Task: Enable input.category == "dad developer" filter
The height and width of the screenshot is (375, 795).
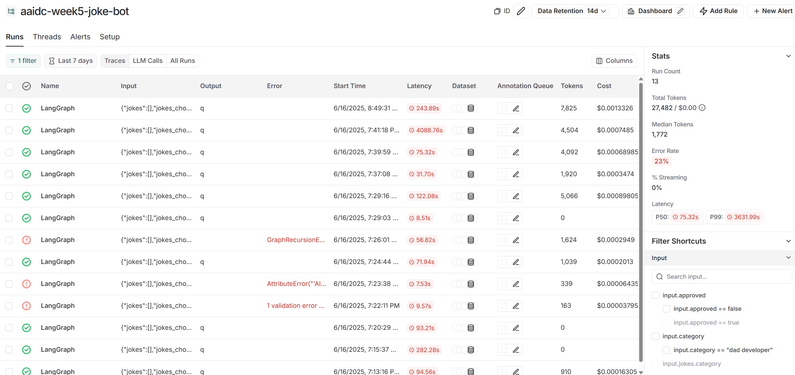Action: click(x=666, y=350)
